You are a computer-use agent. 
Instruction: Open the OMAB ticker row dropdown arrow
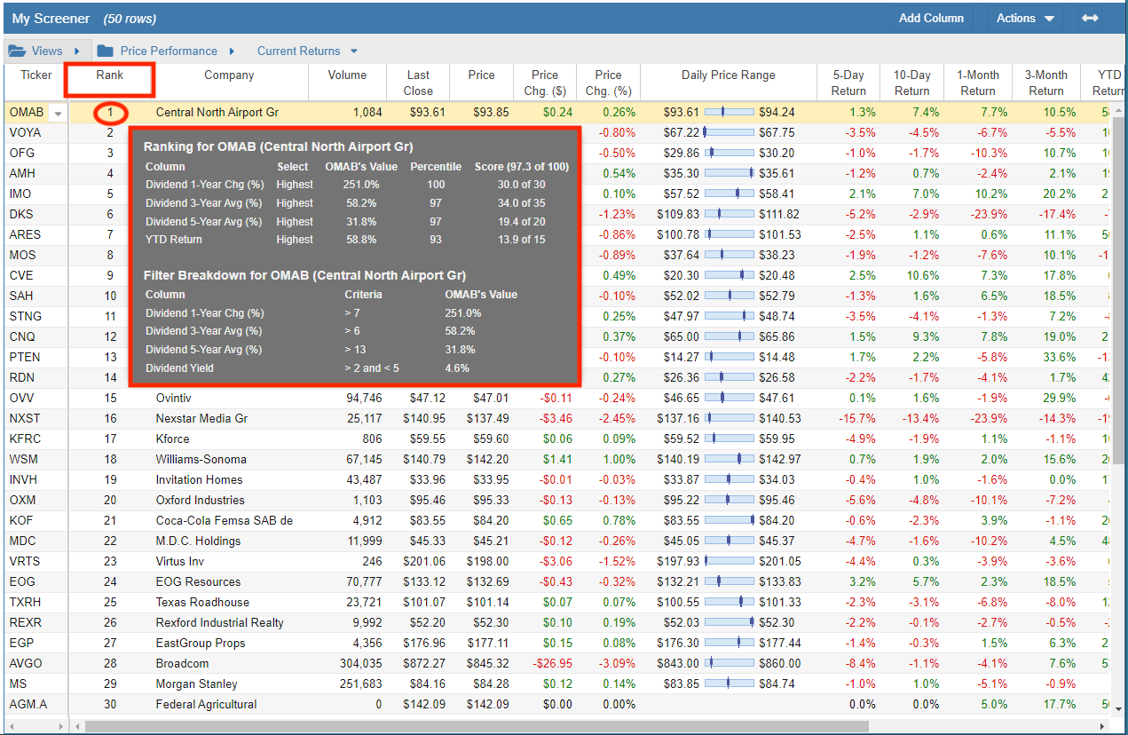click(x=59, y=113)
